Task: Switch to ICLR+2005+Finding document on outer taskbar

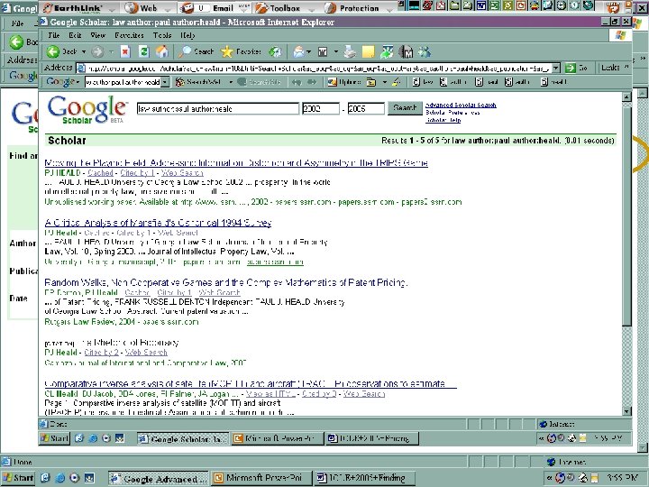Action: (x=364, y=478)
